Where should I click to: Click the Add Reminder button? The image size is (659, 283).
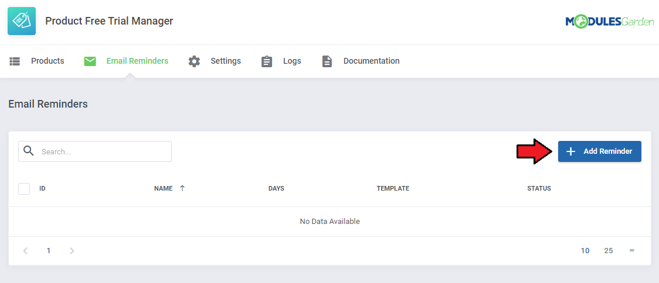pyautogui.click(x=600, y=151)
